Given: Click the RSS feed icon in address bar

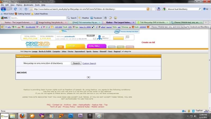Looking at the screenshot, I should (x=148, y=9).
